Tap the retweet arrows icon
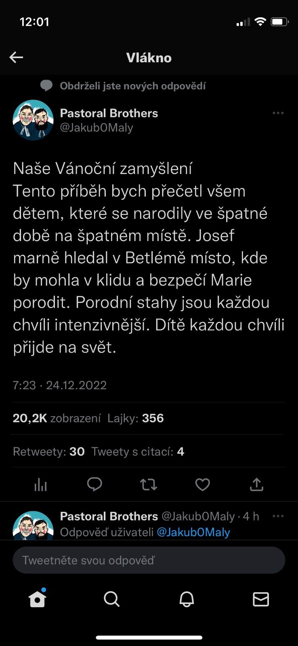 tap(149, 484)
